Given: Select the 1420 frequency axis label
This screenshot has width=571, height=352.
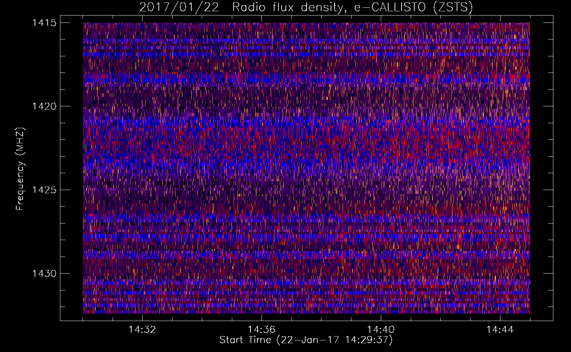Looking at the screenshot, I should tap(44, 106).
